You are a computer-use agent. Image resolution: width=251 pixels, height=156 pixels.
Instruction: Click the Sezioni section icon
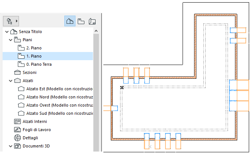point(17,72)
